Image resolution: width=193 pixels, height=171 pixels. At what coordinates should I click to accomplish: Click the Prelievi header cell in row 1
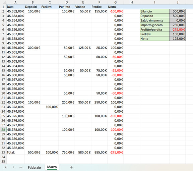click(x=50, y=7)
